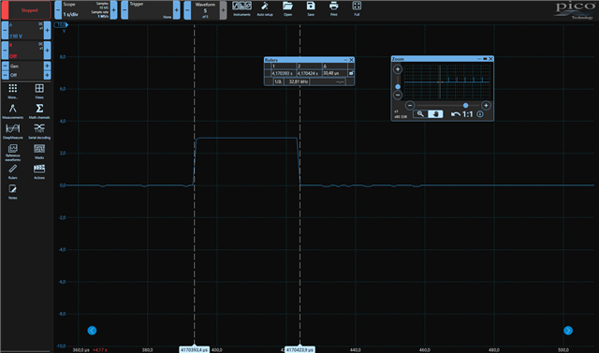The image size is (599, 353).
Task: Open the Trigger settings panel
Action: click(x=151, y=10)
